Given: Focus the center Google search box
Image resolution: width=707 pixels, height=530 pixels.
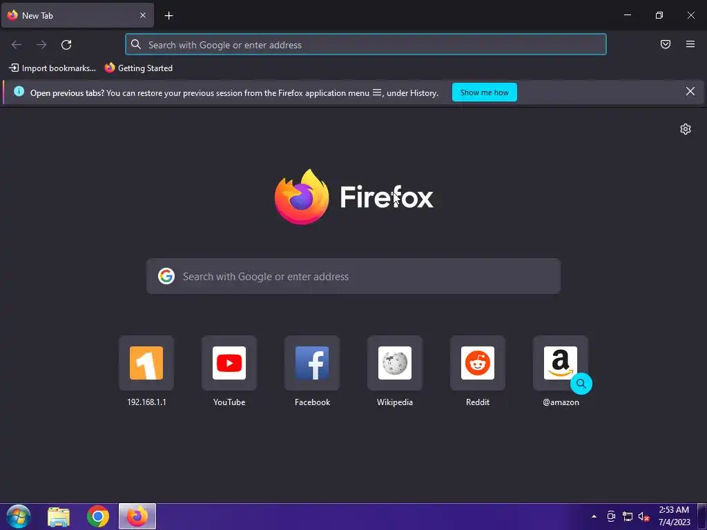Looking at the screenshot, I should [x=353, y=276].
